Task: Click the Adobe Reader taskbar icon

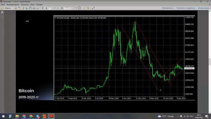Action: pyautogui.click(x=51, y=116)
